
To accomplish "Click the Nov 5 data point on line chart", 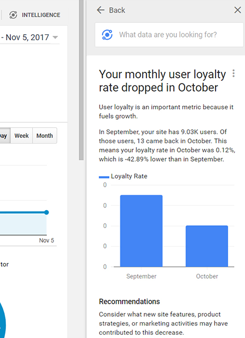I will (47, 213).
